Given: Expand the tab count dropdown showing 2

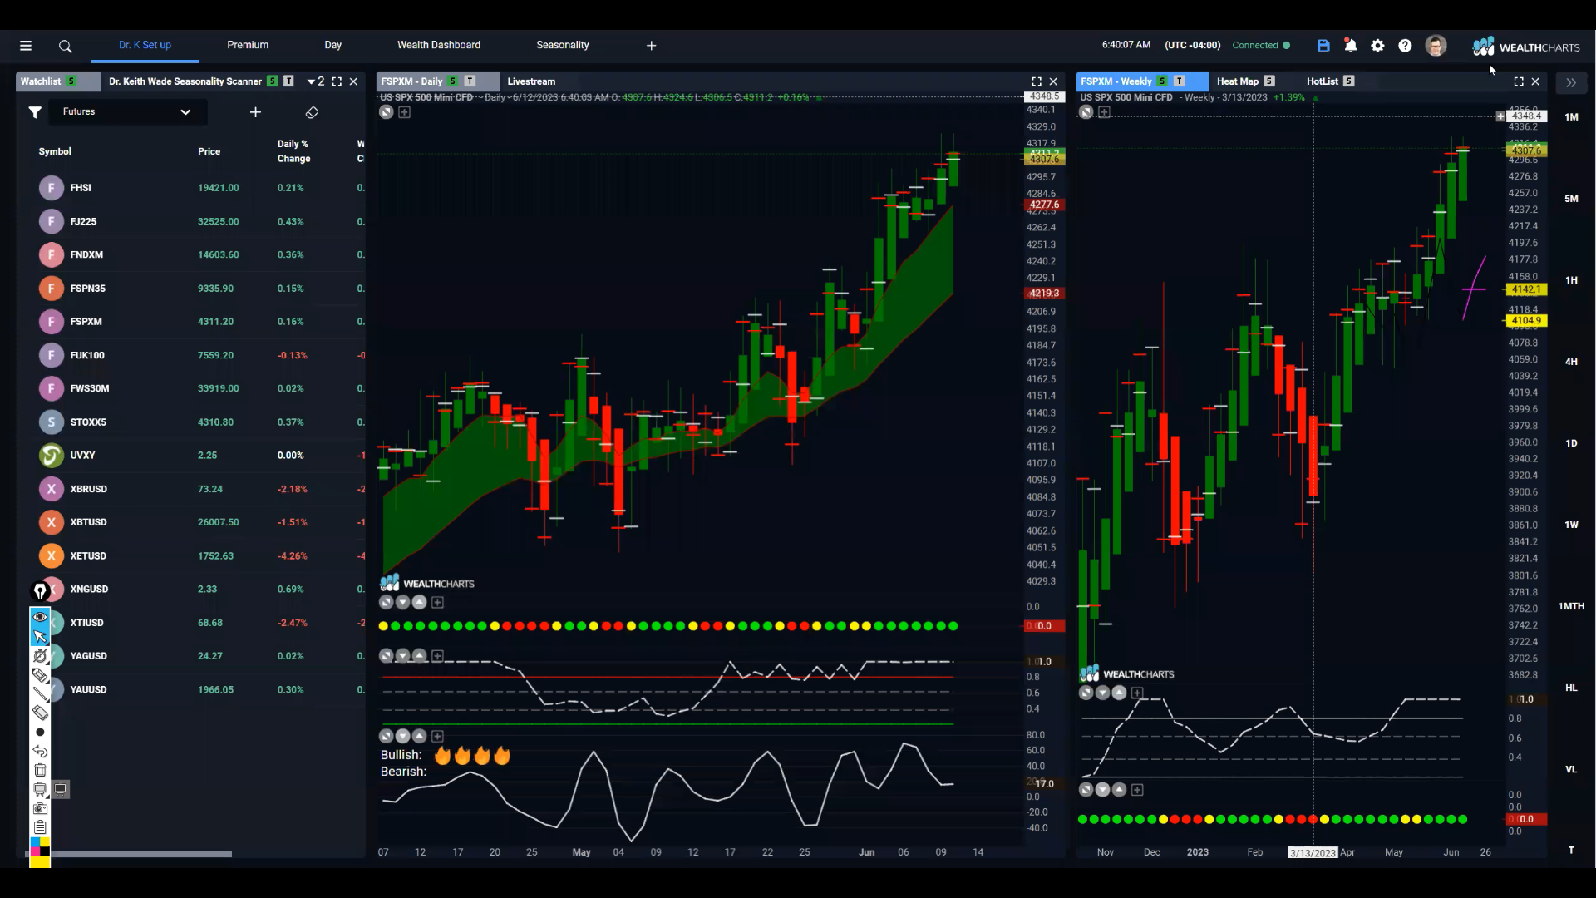Looking at the screenshot, I should [x=316, y=81].
